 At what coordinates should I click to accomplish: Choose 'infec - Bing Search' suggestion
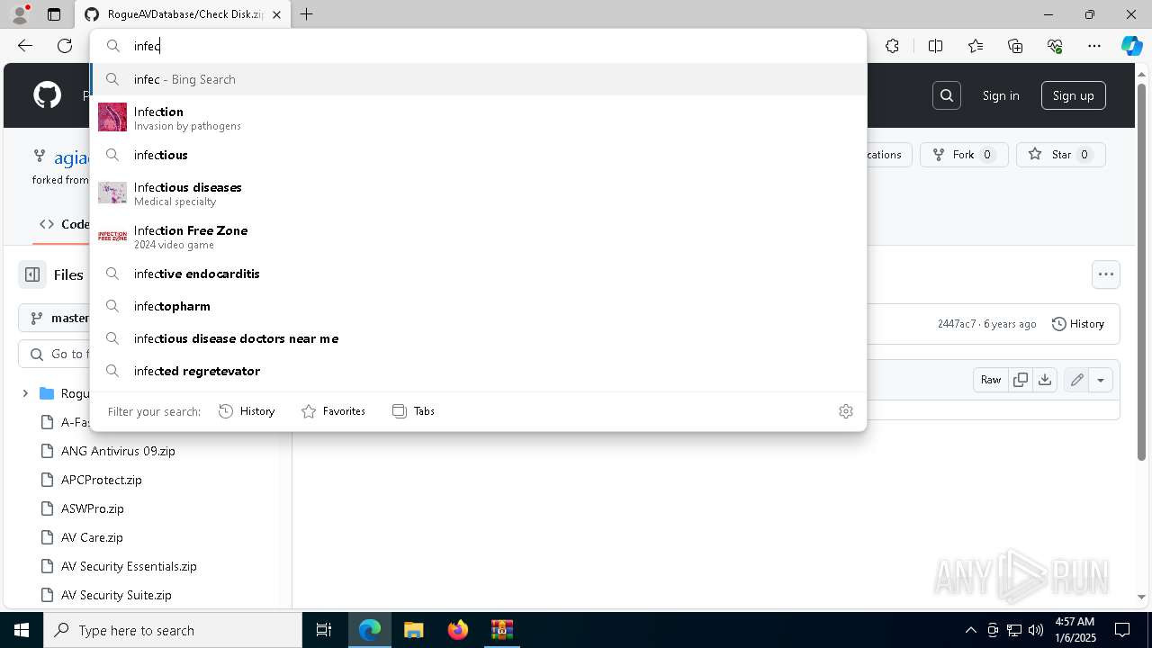pos(478,79)
